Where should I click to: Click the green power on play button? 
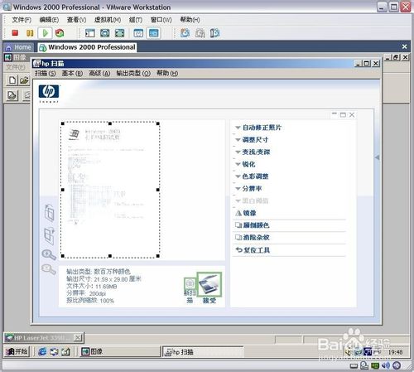pyautogui.click(x=45, y=33)
